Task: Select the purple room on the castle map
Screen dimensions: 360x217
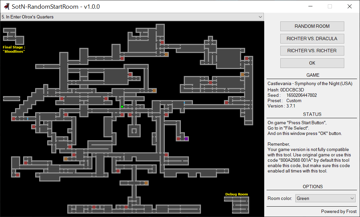Action: [187, 139]
